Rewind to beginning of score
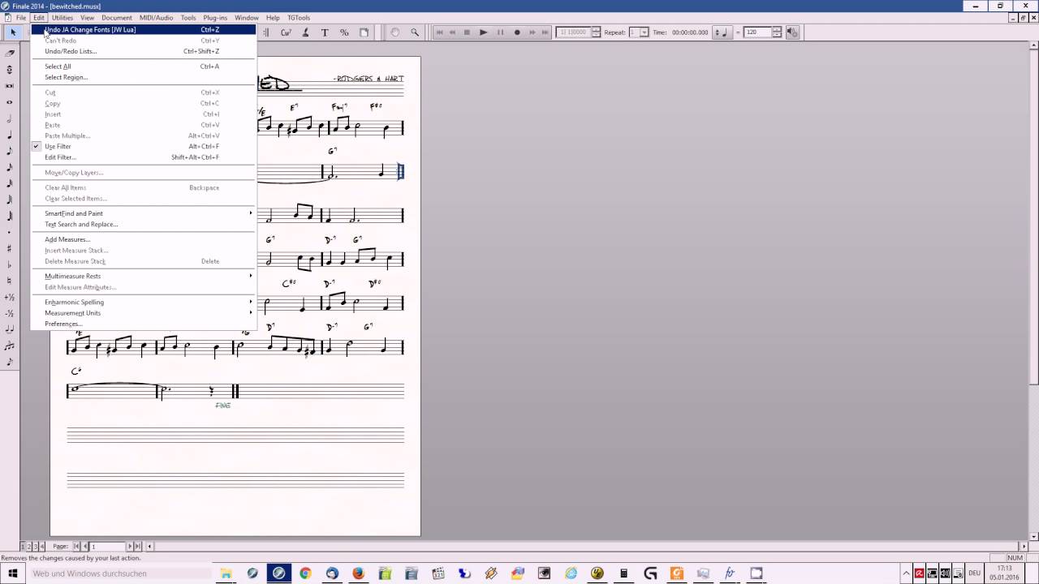This screenshot has width=1039, height=584. [x=439, y=32]
